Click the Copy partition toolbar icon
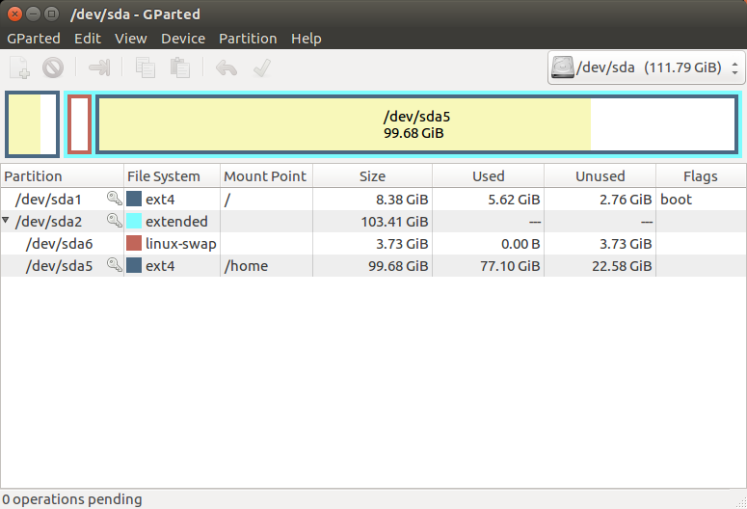This screenshot has width=747, height=509. pos(146,67)
